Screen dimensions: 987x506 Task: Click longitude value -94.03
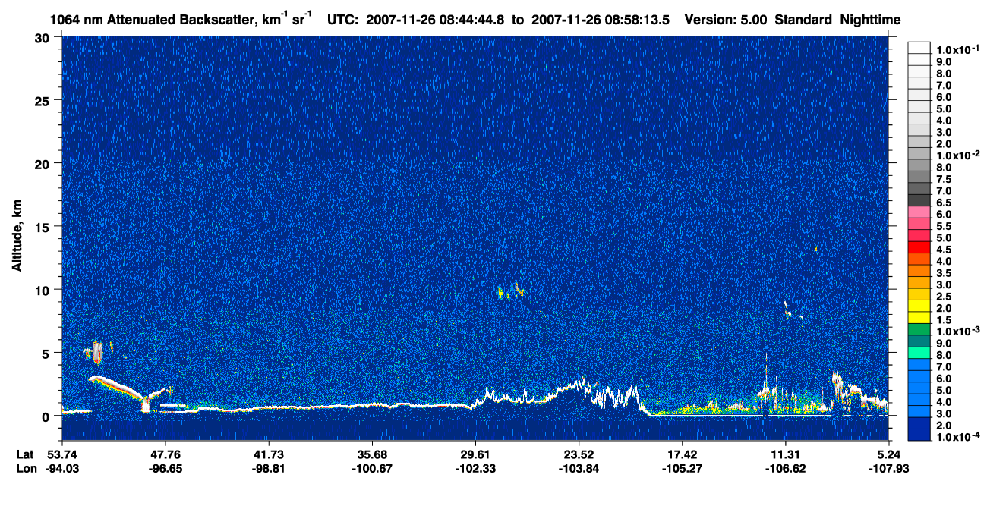tap(61, 468)
